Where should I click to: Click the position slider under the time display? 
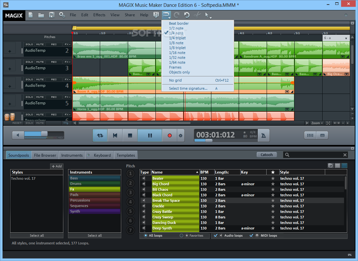[x=209, y=140]
